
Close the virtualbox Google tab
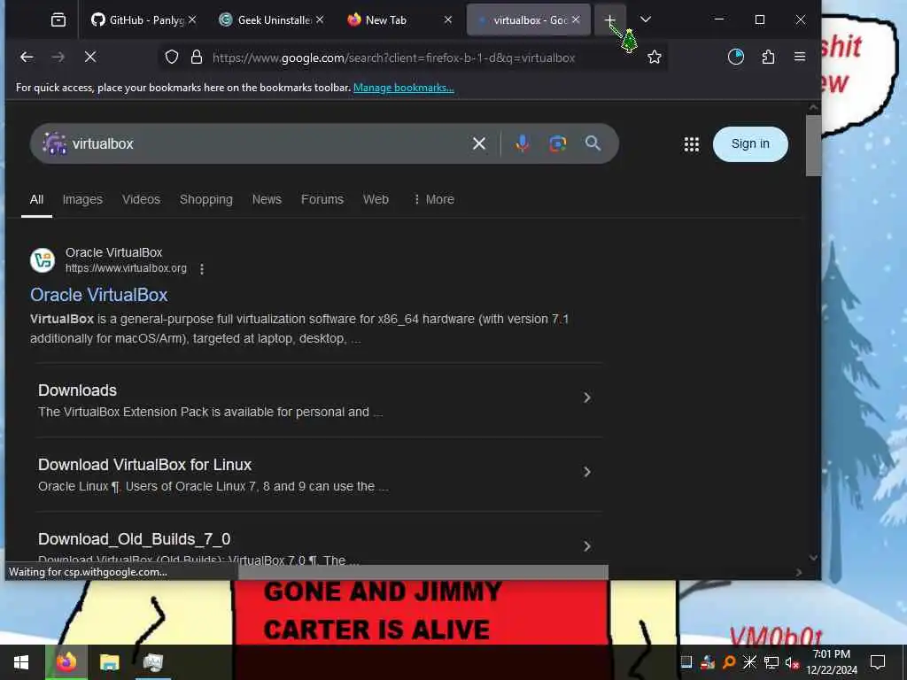coord(576,19)
